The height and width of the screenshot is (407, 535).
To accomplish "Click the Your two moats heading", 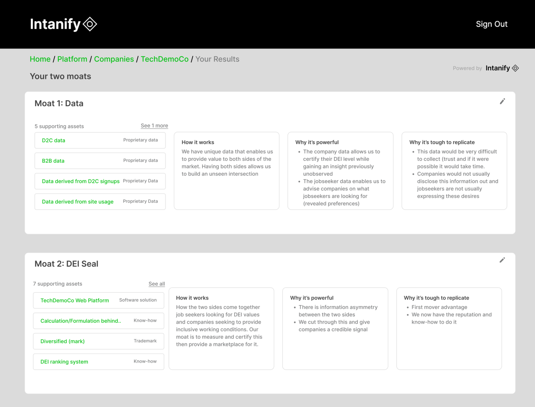I will point(60,76).
